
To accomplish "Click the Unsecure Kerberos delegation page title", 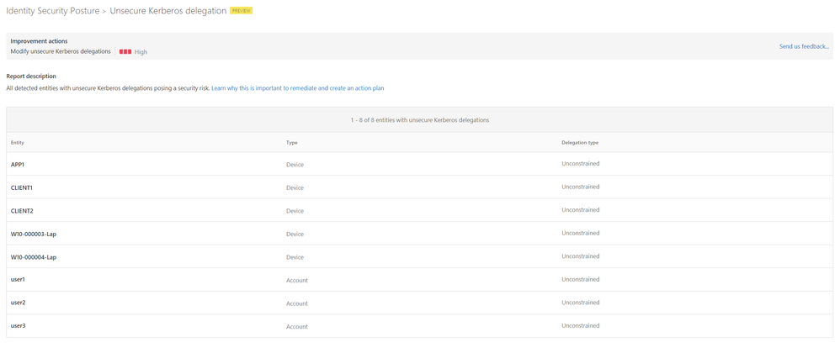I will coord(168,11).
